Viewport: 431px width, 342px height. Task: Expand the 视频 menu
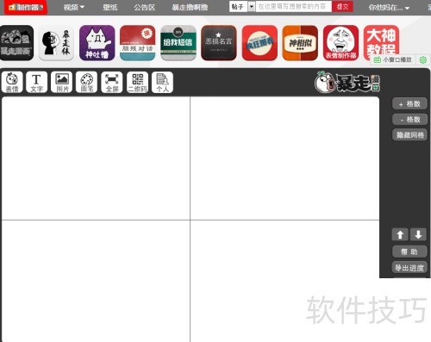(74, 8)
